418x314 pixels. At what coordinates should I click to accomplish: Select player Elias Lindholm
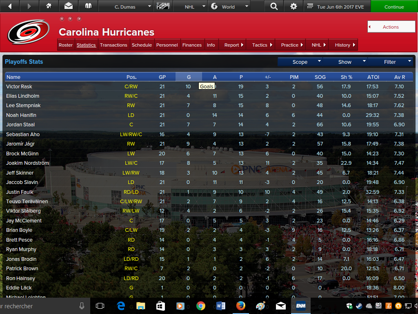(23, 96)
